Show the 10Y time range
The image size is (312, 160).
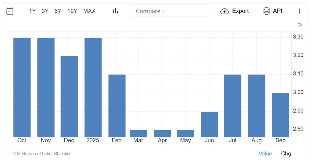point(72,11)
